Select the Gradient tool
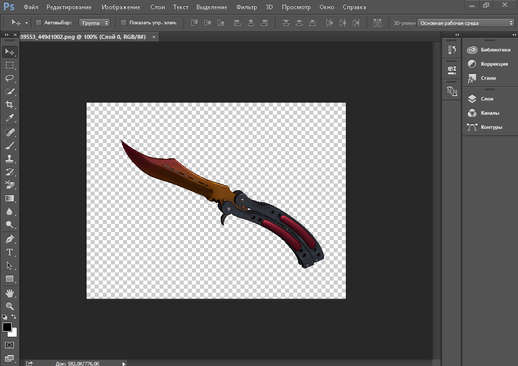 tap(10, 198)
